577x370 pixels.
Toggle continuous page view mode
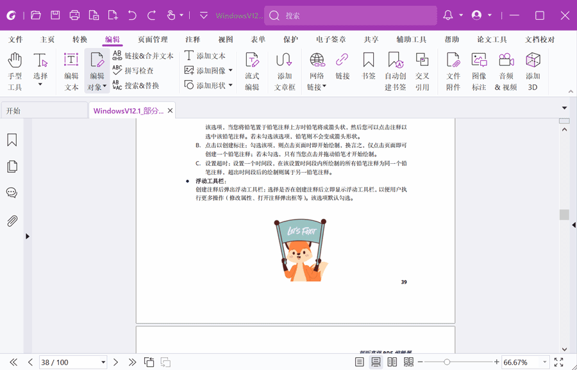click(376, 362)
